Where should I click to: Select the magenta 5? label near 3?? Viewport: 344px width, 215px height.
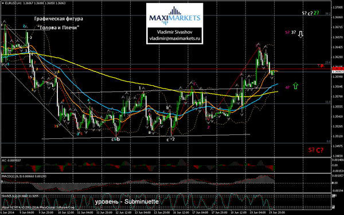tap(287, 33)
